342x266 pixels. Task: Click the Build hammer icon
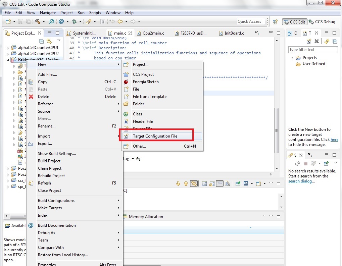click(x=38, y=21)
